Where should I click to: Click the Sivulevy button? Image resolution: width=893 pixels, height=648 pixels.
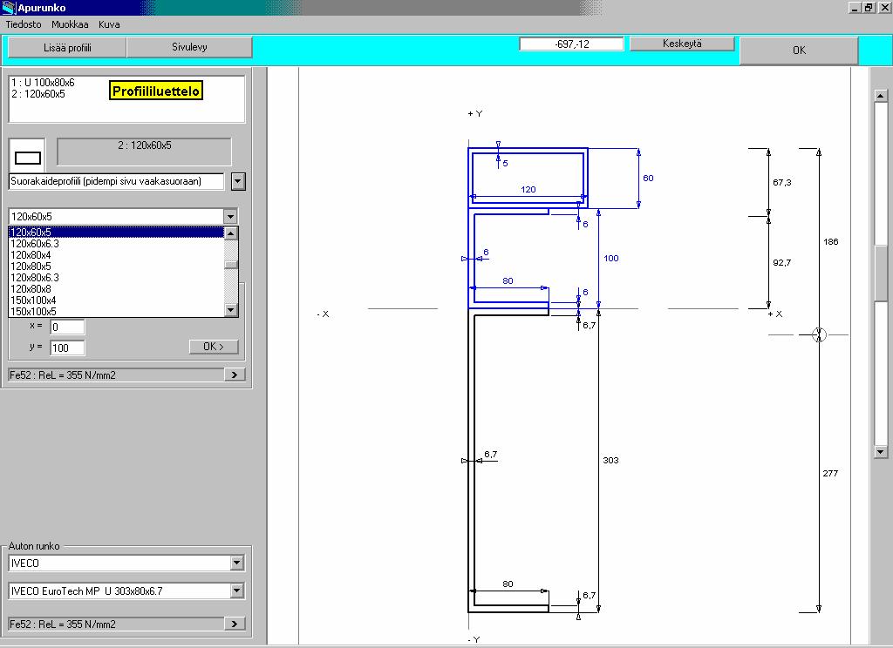tap(189, 47)
